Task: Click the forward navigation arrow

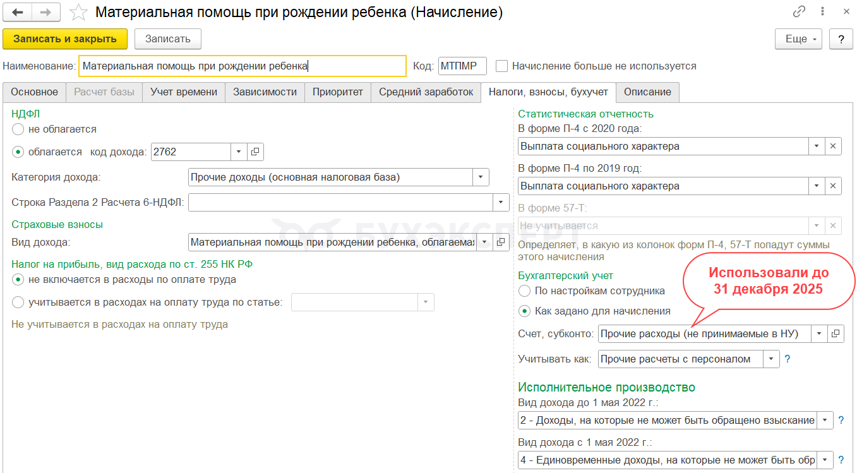Action: 46,13
